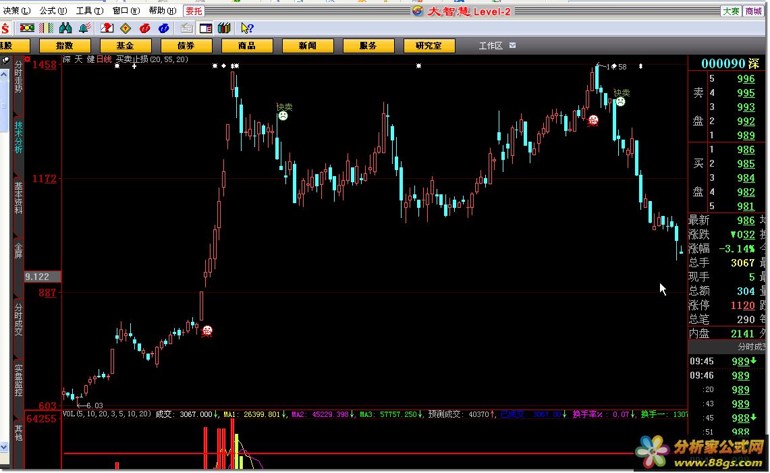
Task: Click the alarm bell alert icon
Action: pos(84,28)
